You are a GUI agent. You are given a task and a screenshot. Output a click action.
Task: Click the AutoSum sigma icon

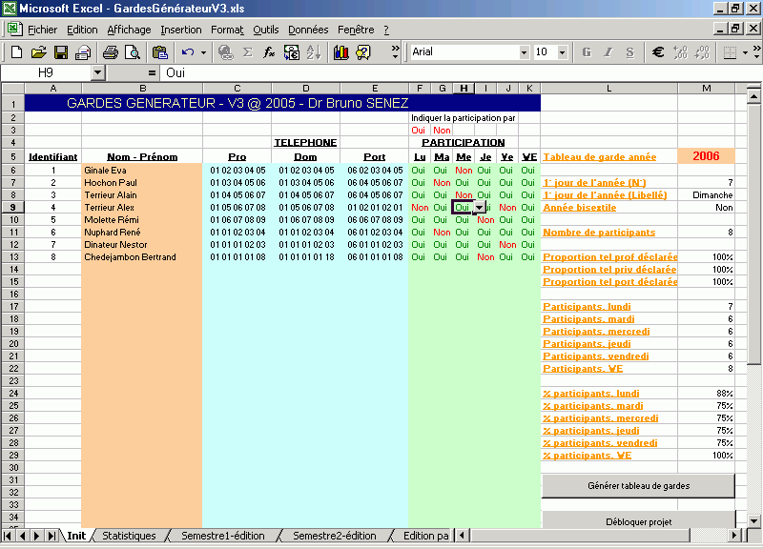coord(248,52)
